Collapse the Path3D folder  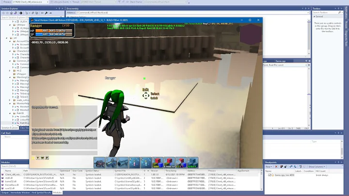pos(10,113)
